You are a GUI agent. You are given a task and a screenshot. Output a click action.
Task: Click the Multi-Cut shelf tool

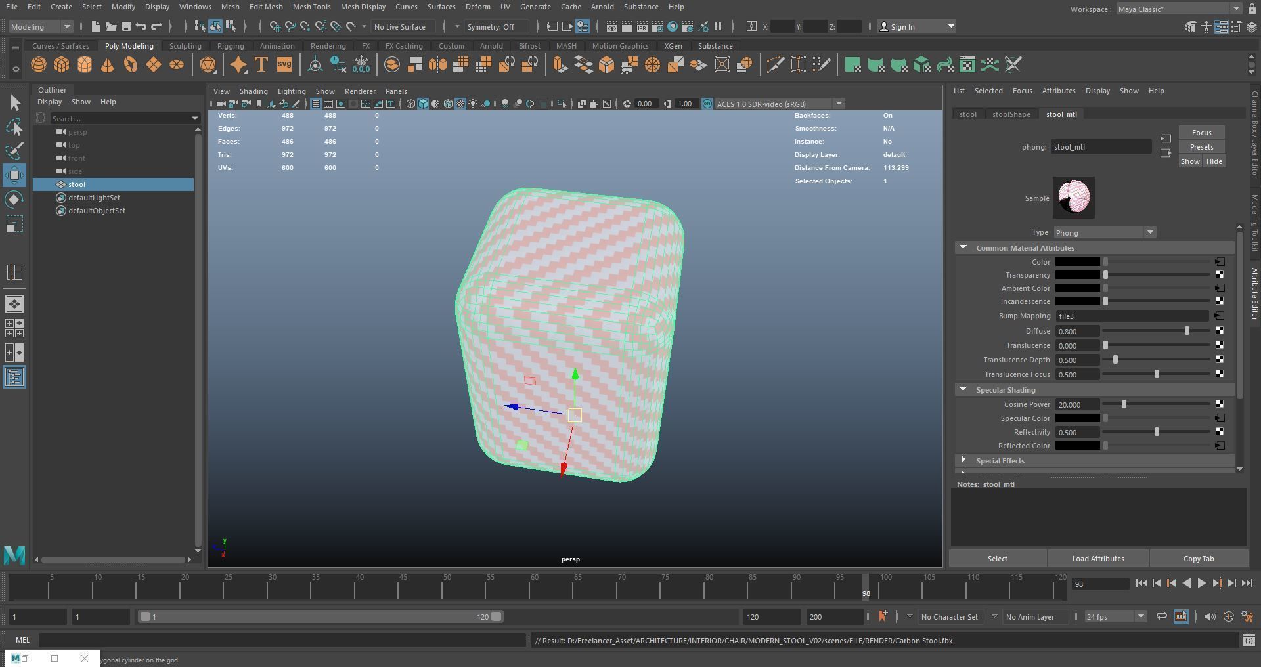point(776,64)
